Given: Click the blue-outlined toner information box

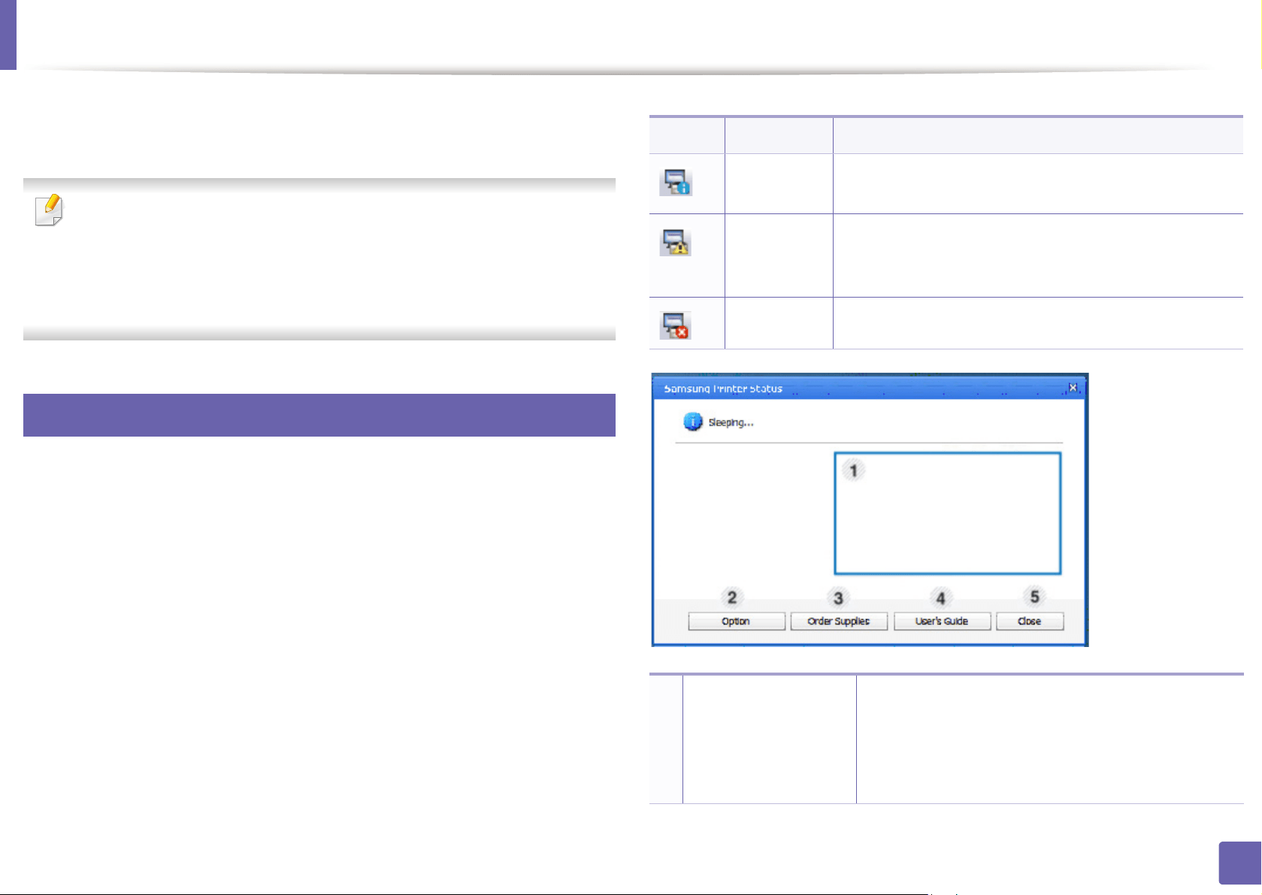Looking at the screenshot, I should (x=948, y=513).
